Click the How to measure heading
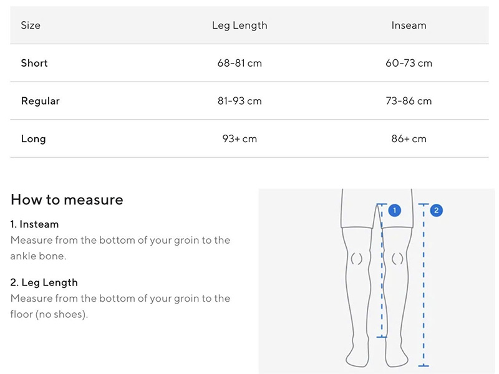Viewport: 499px width, 374px height. [x=67, y=199]
